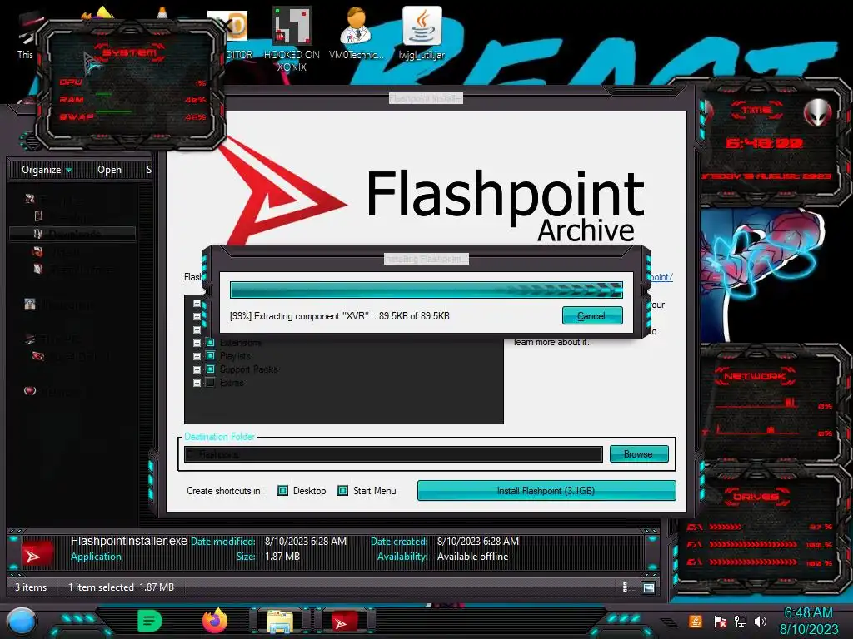
Task: Launch Firefox from the taskbar
Action: (x=215, y=621)
